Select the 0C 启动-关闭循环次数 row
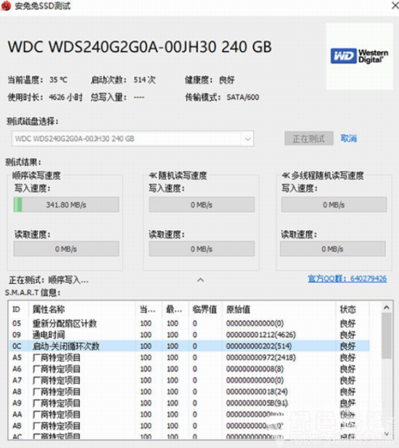 point(189,346)
